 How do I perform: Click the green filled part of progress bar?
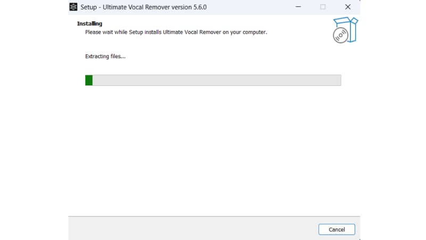click(89, 80)
